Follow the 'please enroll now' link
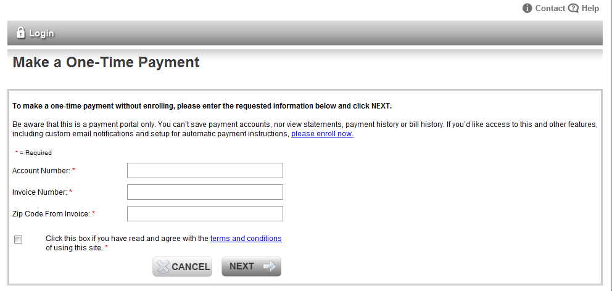 pyautogui.click(x=323, y=134)
